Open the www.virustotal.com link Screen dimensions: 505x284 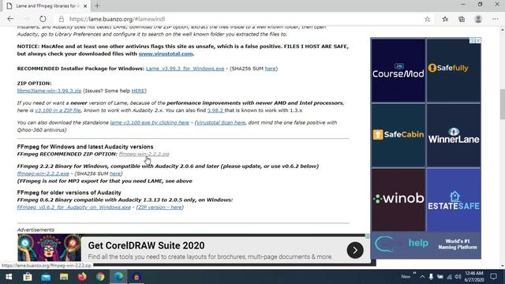(166, 54)
